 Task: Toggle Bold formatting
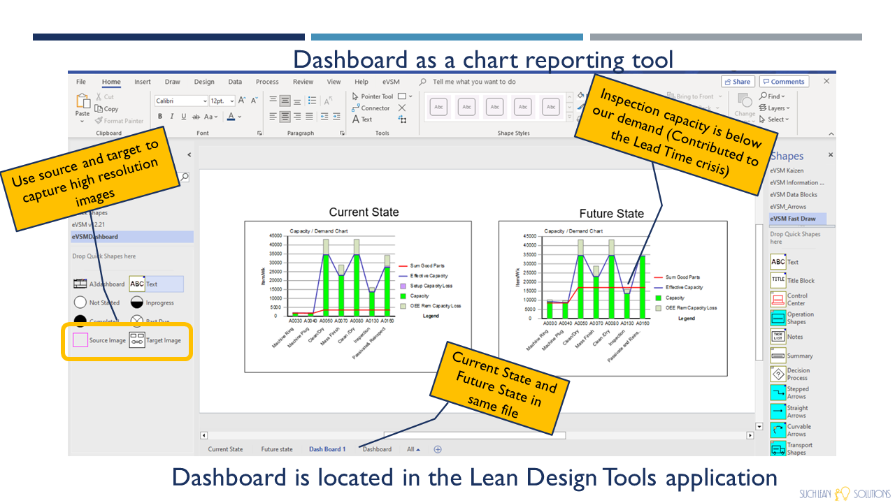(x=160, y=117)
